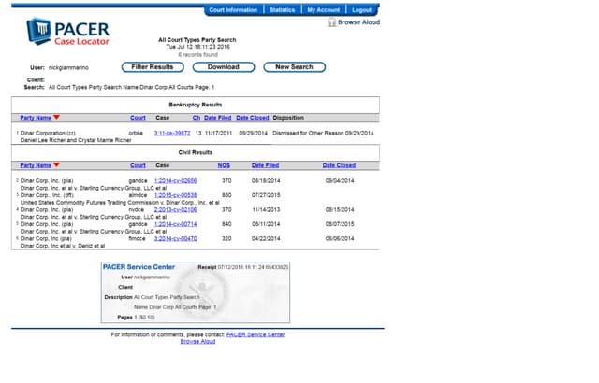The image size is (599, 383).
Task: Click the red sort arrow in Bankruptcy Results
Action: (x=56, y=118)
